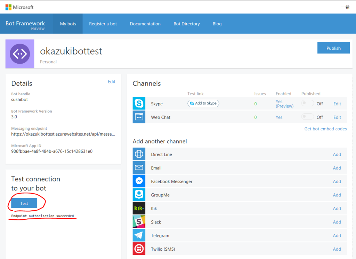Click 'Endpoint authorization succeeded' message
Screen dimensions: 356x259
(42, 216)
